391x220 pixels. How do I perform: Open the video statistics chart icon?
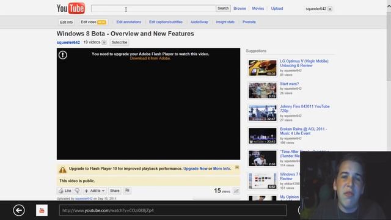click(236, 191)
